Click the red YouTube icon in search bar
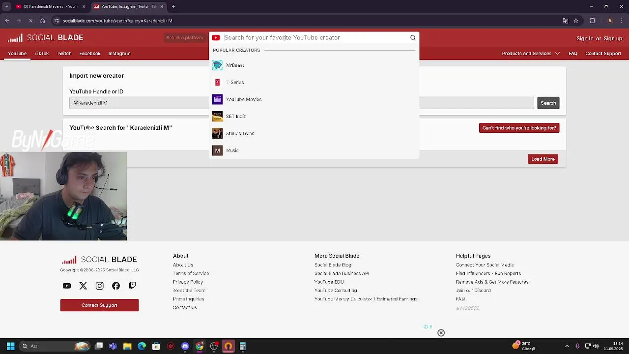This screenshot has height=354, width=629. tap(216, 38)
